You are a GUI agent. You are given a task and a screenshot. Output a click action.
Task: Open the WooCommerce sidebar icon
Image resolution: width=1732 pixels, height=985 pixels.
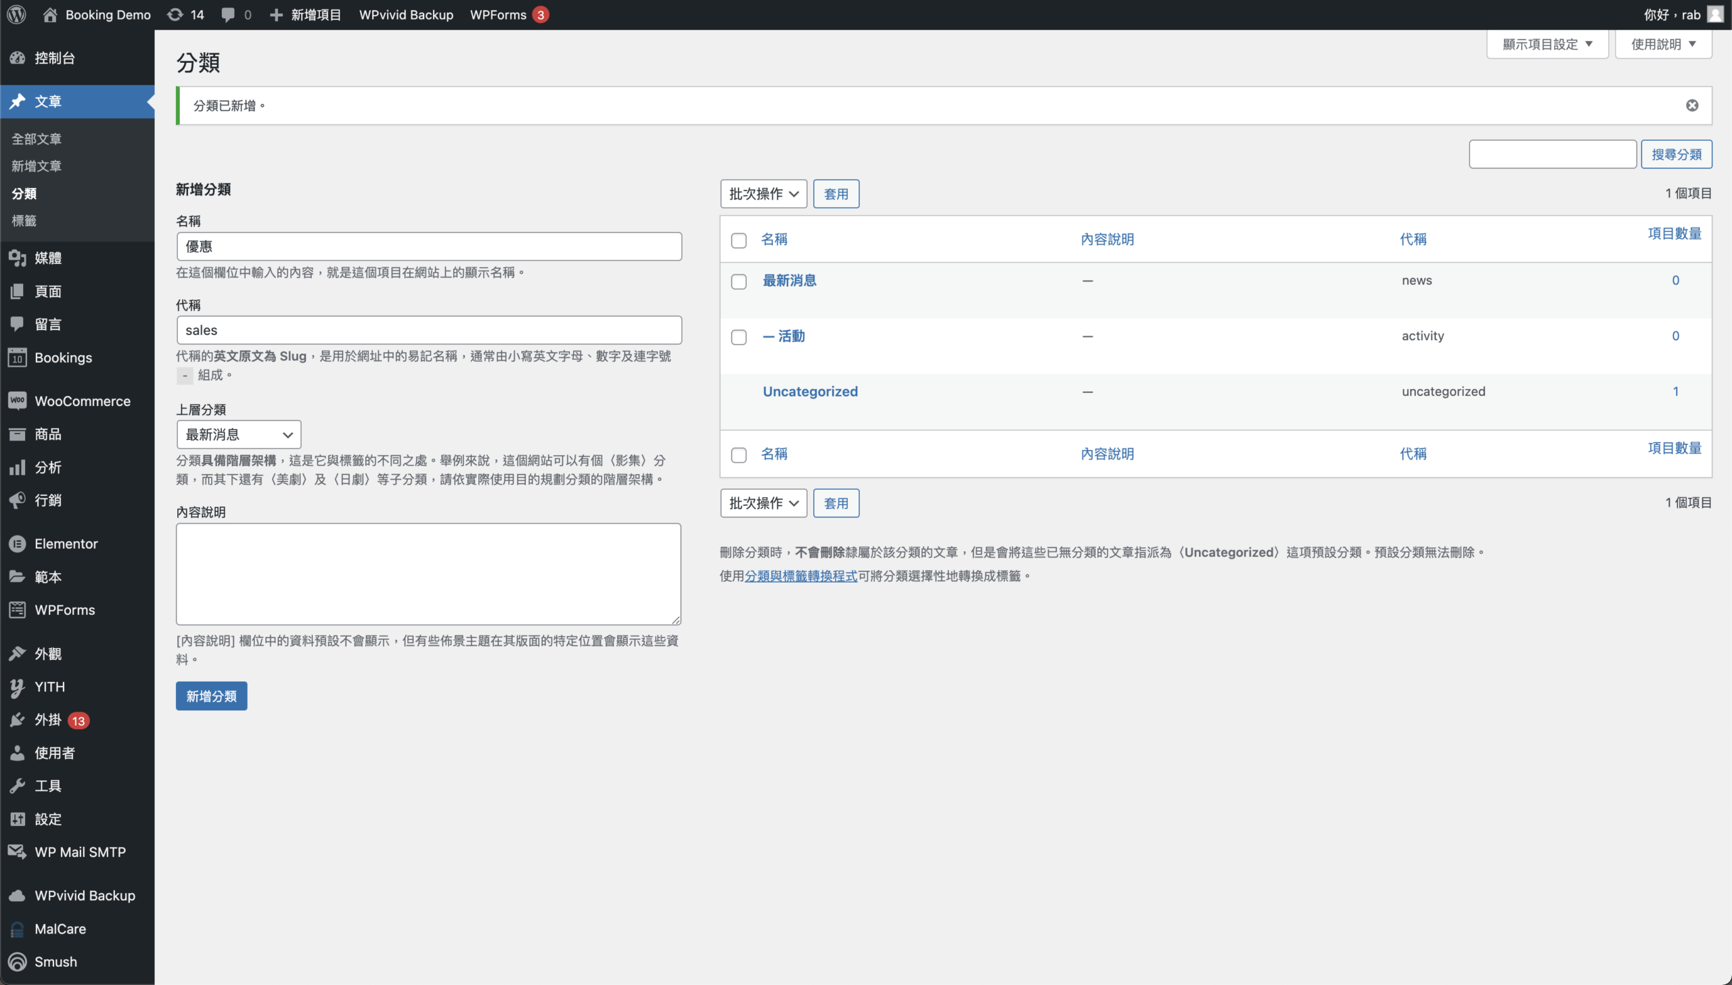18,400
